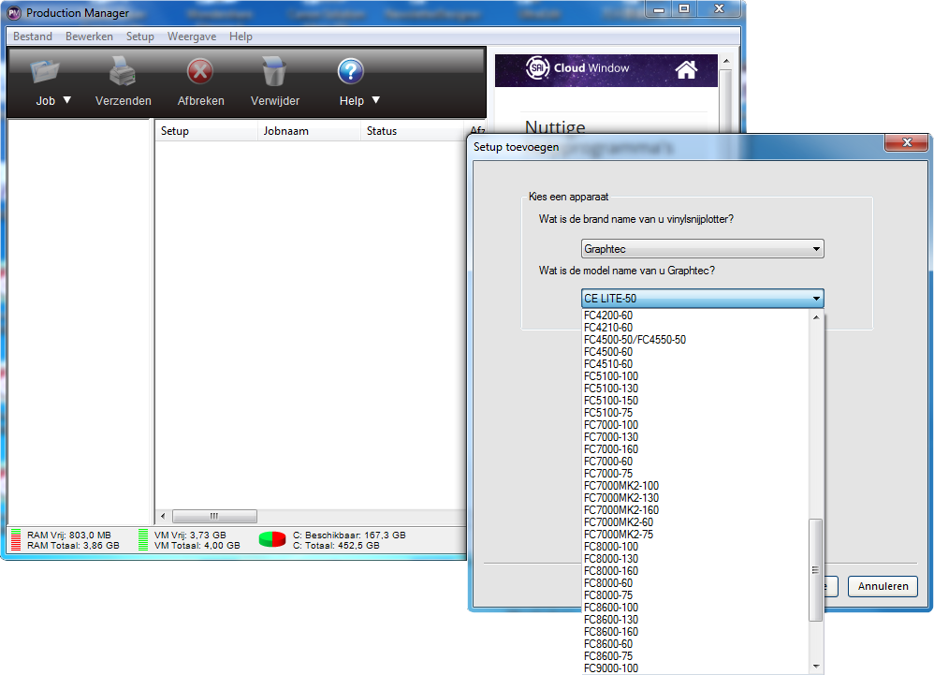Click the Help question mark icon
The height and width of the screenshot is (675, 934).
coord(351,71)
